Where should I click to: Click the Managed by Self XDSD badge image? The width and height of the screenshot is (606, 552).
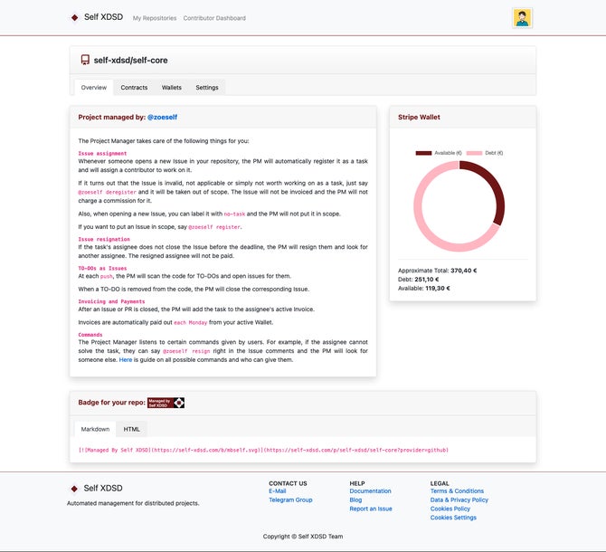coord(166,403)
